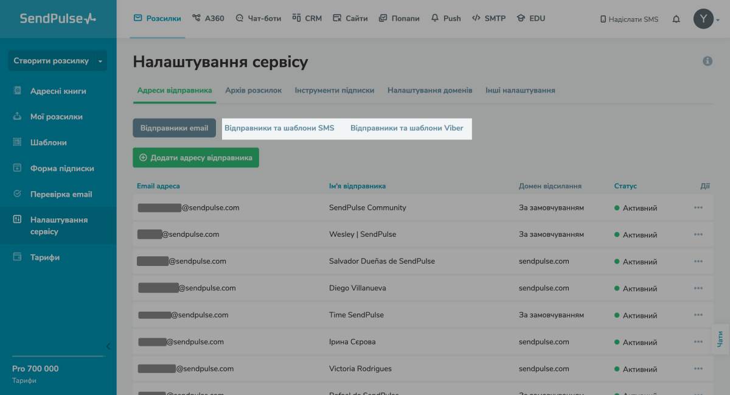Click the info icon beside page title
Image resolution: width=730 pixels, height=395 pixels.
[x=707, y=61]
